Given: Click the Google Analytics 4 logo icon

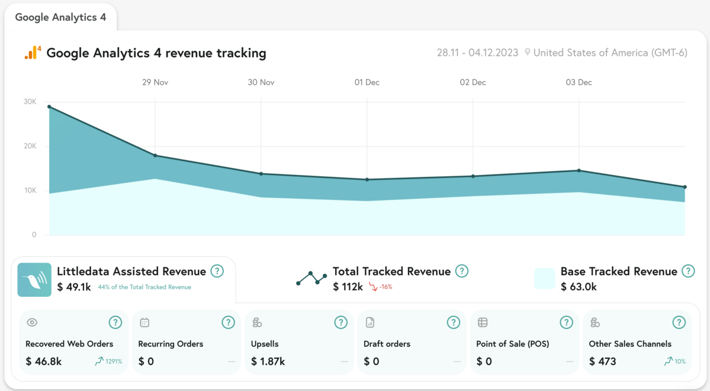Looking at the screenshot, I should (x=33, y=53).
